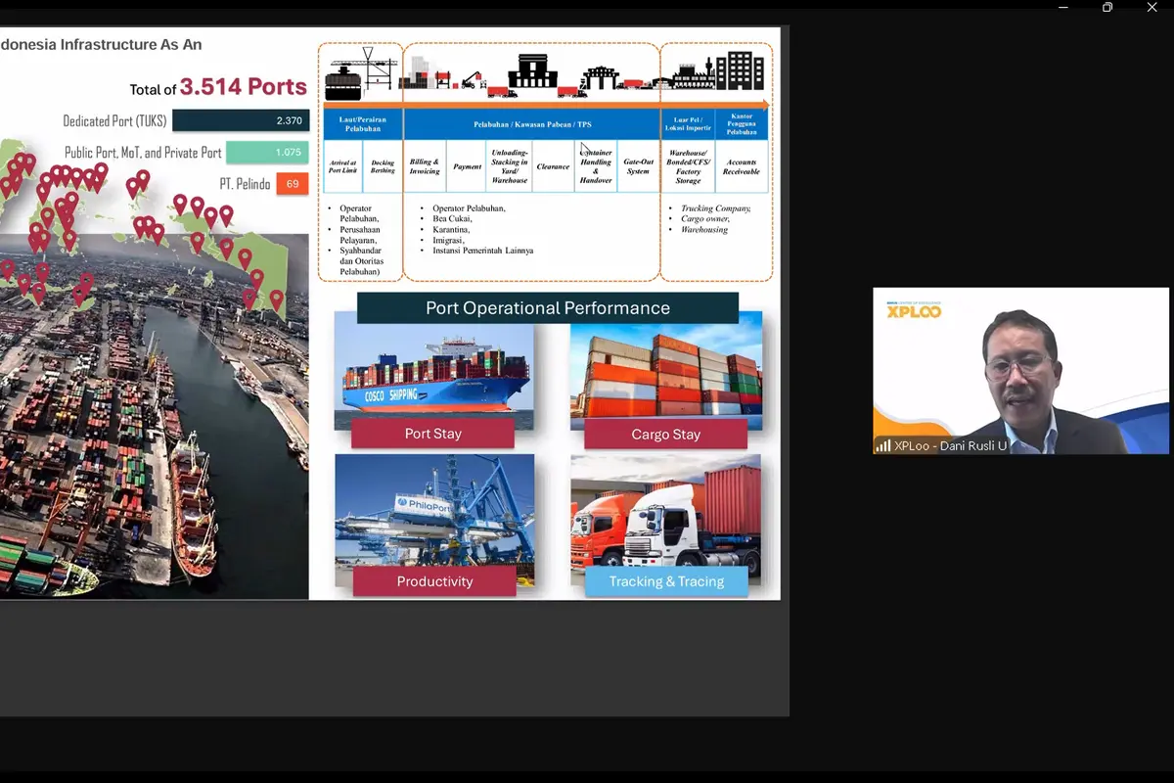The width and height of the screenshot is (1174, 783).
Task: Click the Productivity red label
Action: pos(434,581)
